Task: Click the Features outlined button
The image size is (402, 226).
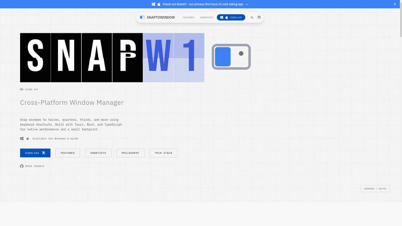Action: pyautogui.click(x=68, y=153)
